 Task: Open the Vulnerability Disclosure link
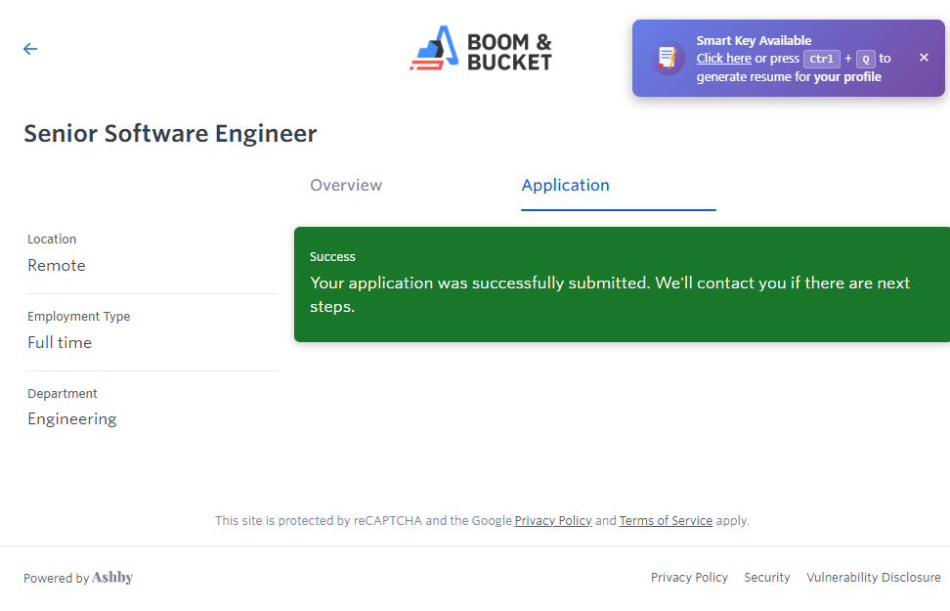point(873,578)
